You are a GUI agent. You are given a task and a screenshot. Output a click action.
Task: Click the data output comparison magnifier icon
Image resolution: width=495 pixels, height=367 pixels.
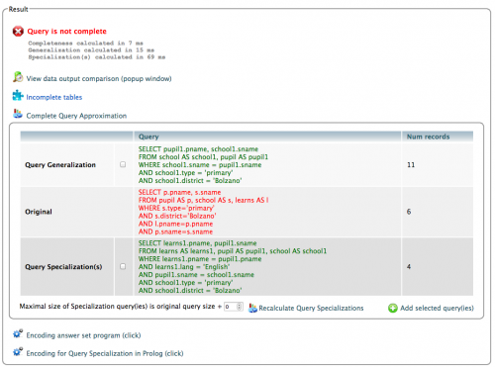[x=18, y=77]
